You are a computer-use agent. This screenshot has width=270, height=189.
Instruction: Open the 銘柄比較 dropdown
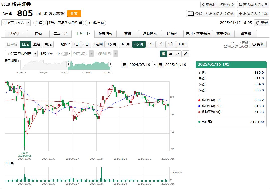tap(107, 54)
